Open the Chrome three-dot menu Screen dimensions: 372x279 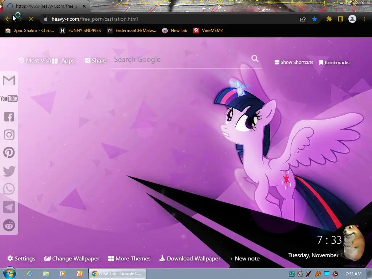(x=364, y=19)
